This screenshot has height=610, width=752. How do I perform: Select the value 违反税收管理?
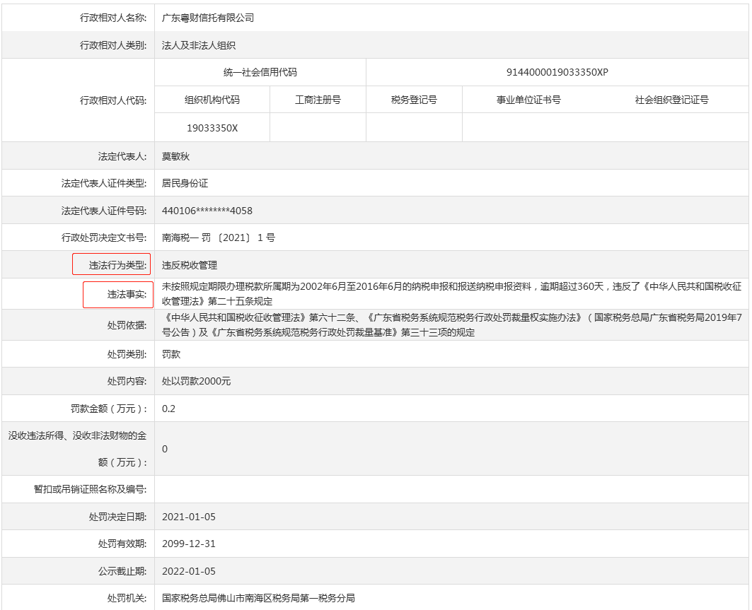pyautogui.click(x=190, y=265)
